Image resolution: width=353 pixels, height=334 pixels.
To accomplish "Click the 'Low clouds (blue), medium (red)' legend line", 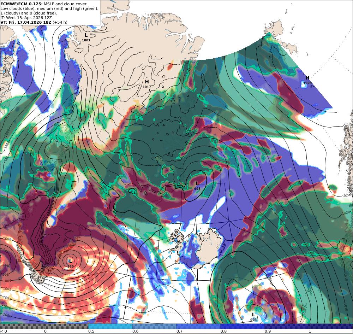I will (49, 8).
